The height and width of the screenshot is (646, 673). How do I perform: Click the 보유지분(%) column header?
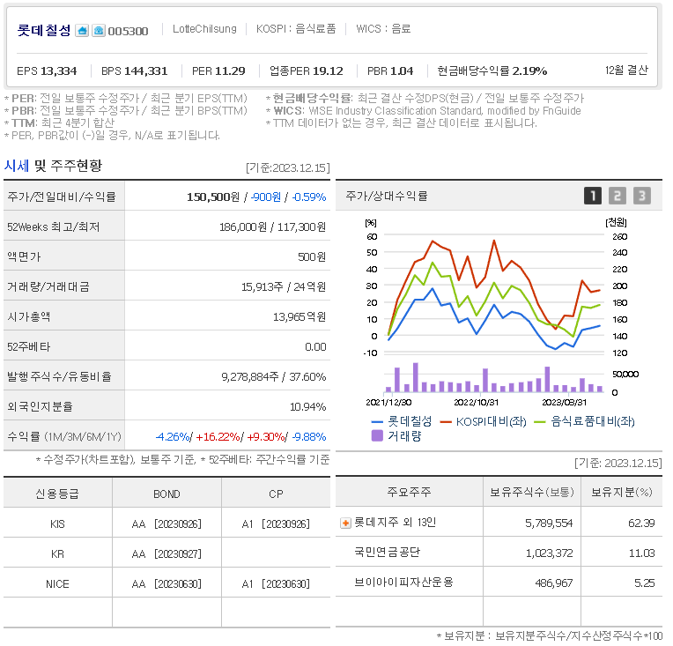[x=622, y=492]
